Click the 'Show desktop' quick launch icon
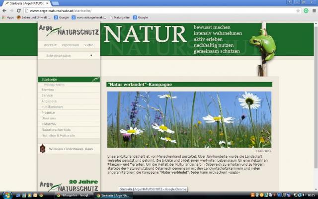The height and width of the screenshot is (199, 318). (18, 196)
